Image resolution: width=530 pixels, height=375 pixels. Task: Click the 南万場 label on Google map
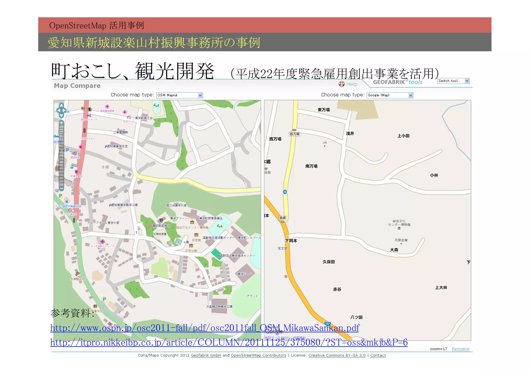pos(311,166)
